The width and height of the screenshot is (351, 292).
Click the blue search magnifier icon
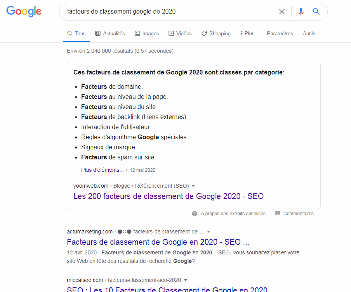(x=316, y=12)
